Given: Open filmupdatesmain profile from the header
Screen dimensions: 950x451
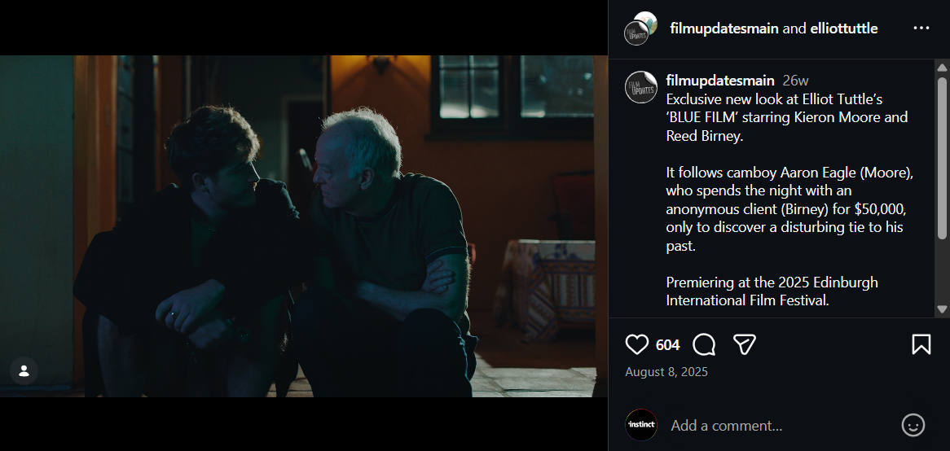Looking at the screenshot, I should pos(723,28).
